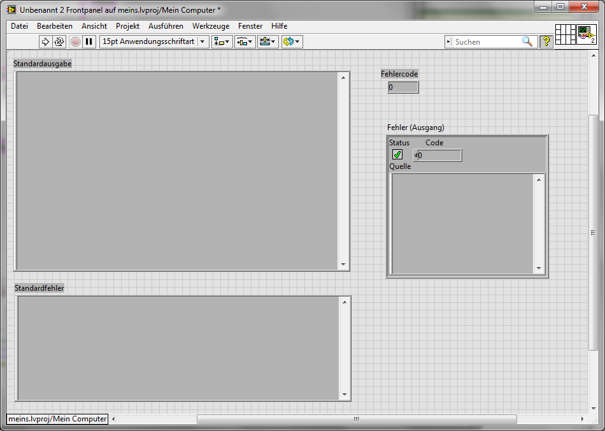The height and width of the screenshot is (431, 605).
Task: Click the meins.lvproj/Mein Computer context label
Action: [57, 419]
